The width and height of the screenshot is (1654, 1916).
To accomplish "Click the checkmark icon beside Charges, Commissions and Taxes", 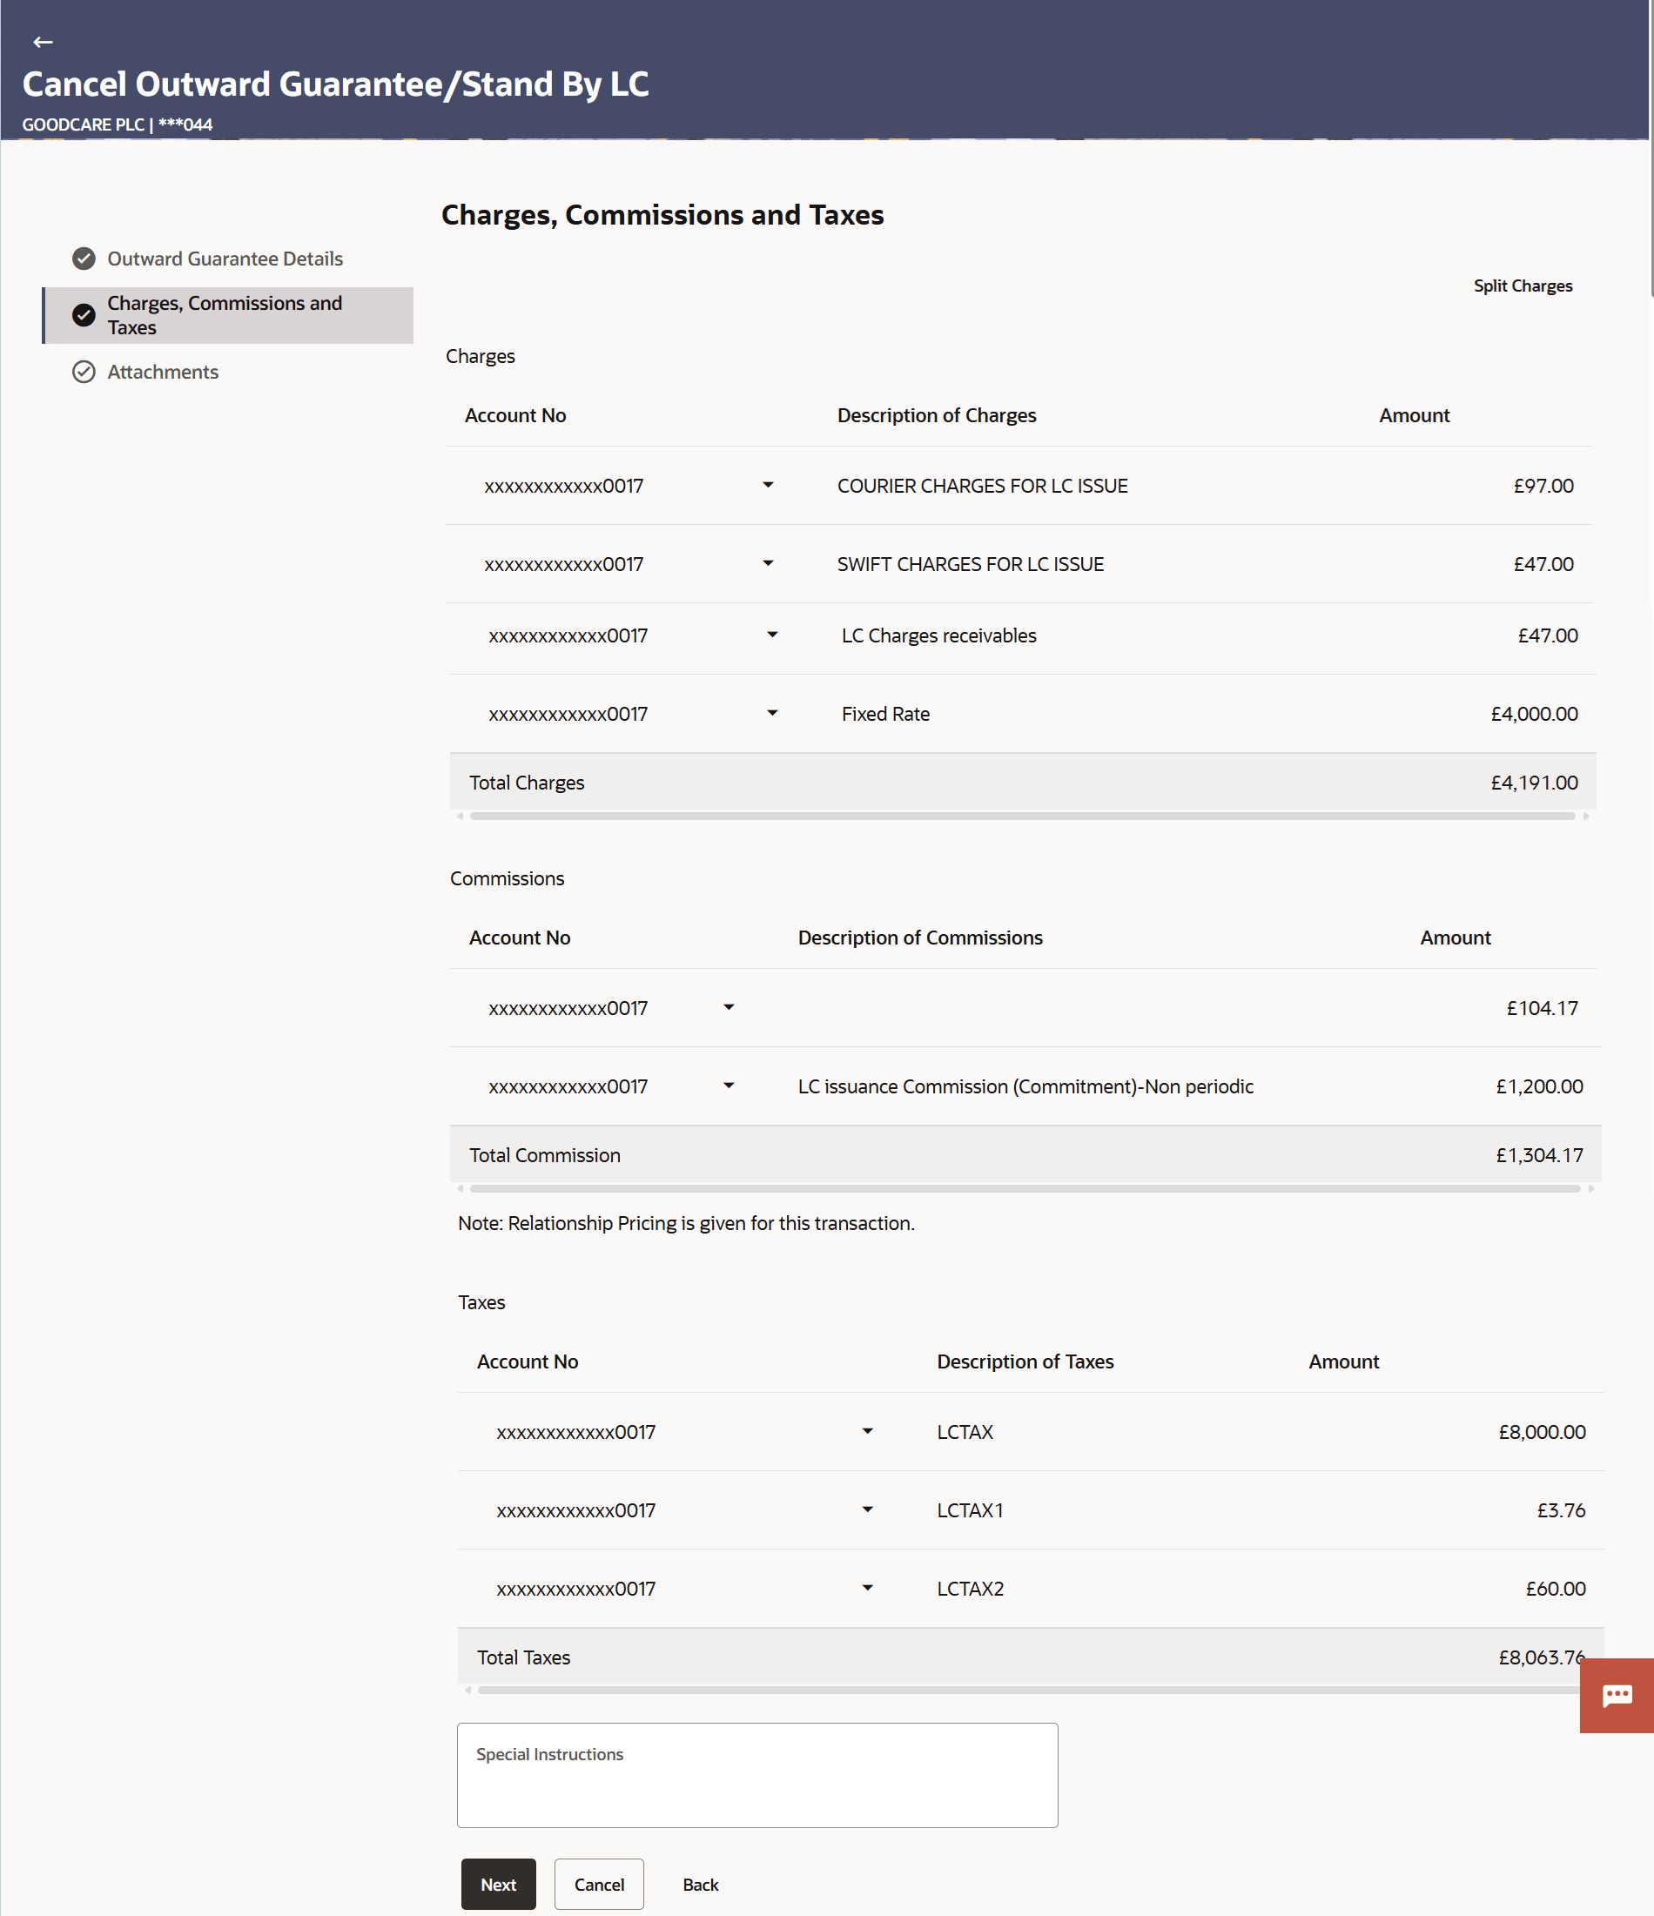I will tap(84, 314).
